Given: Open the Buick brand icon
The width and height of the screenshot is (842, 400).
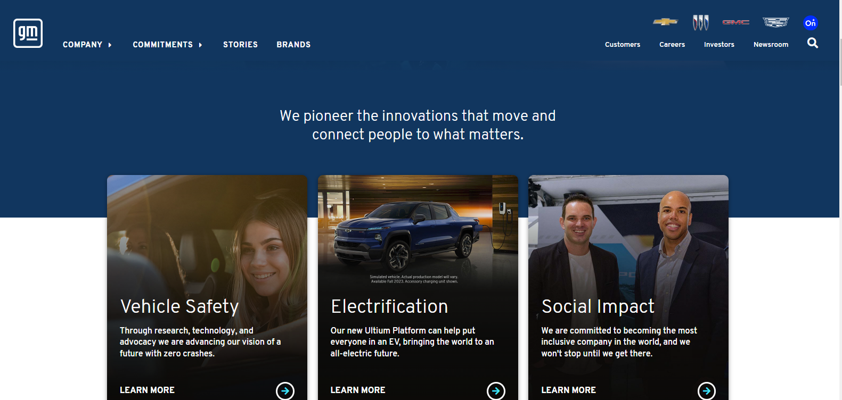Looking at the screenshot, I should [700, 22].
